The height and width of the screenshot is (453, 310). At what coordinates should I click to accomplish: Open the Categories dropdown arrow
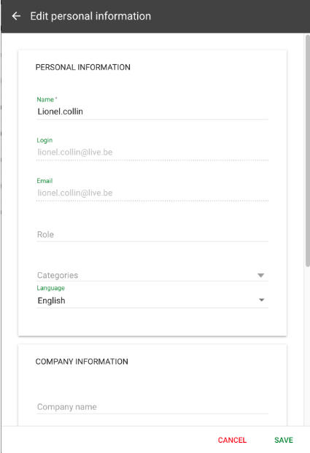tap(260, 275)
